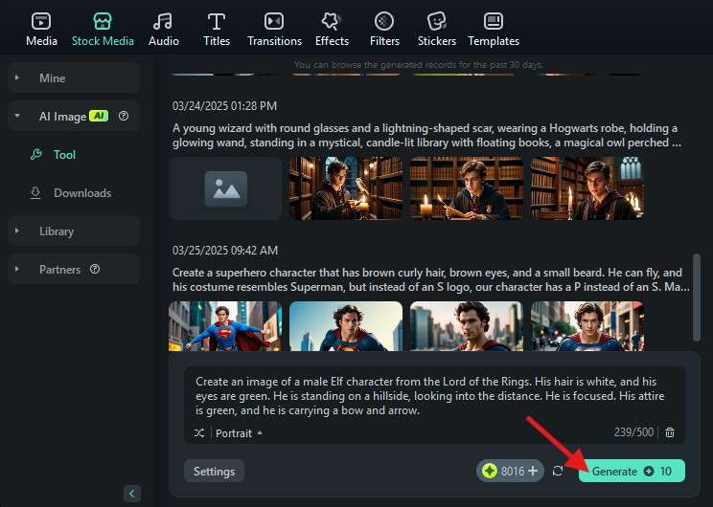Click the young wizard prompt description
This screenshot has width=713, height=507.
pyautogui.click(x=426, y=135)
